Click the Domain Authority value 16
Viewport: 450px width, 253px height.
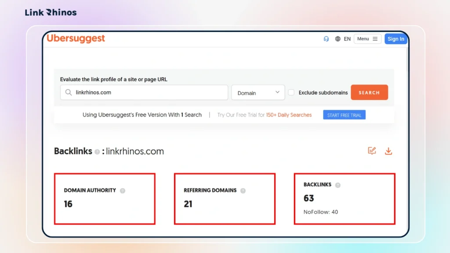tap(68, 204)
